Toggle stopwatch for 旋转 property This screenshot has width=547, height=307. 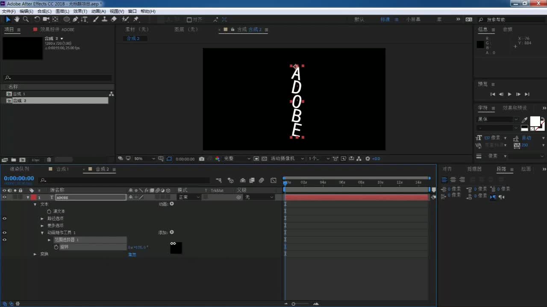56,247
